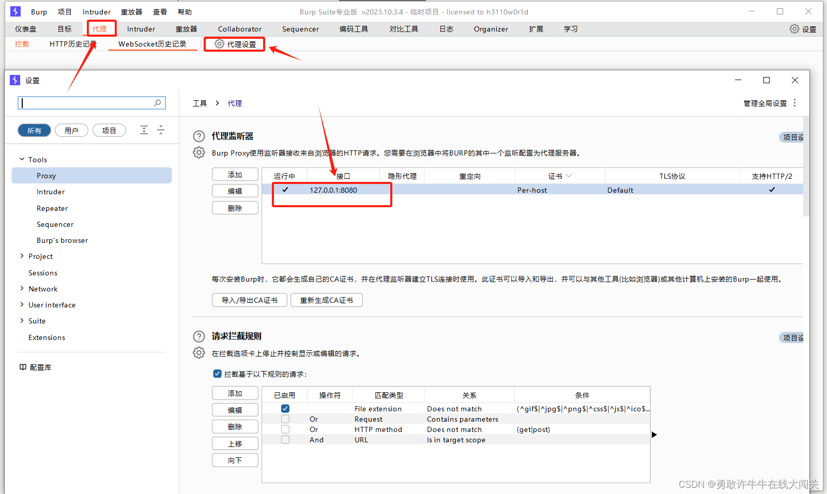
Task: Select Extensions in settings tree
Action: [47, 337]
